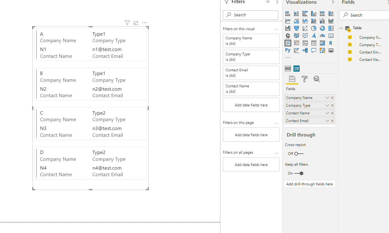This screenshot has height=233, width=389.
Task: Open 'Filters on all pages' ellipsis menu
Action: point(276,153)
